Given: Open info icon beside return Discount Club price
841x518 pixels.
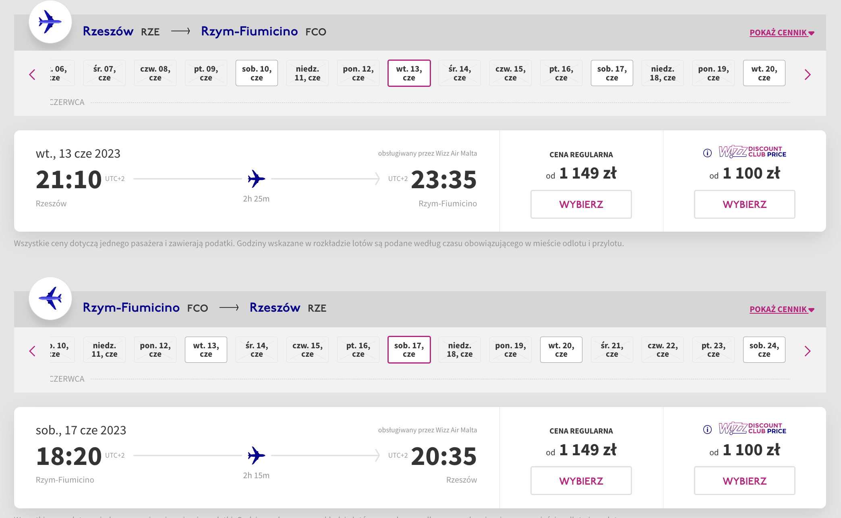Looking at the screenshot, I should (707, 430).
